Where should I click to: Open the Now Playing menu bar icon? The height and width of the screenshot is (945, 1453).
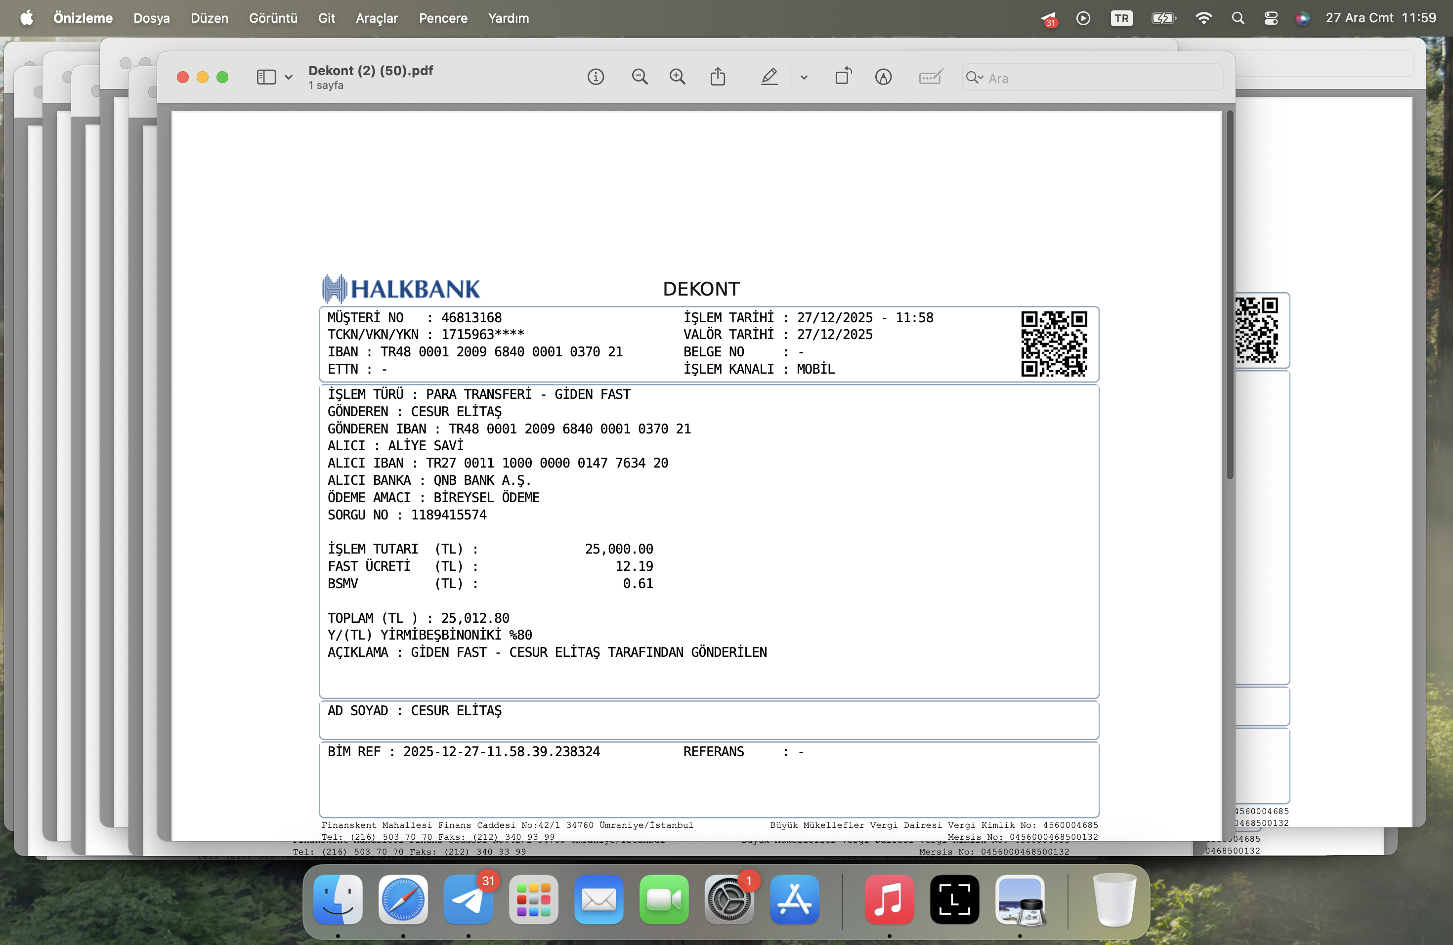click(1084, 18)
